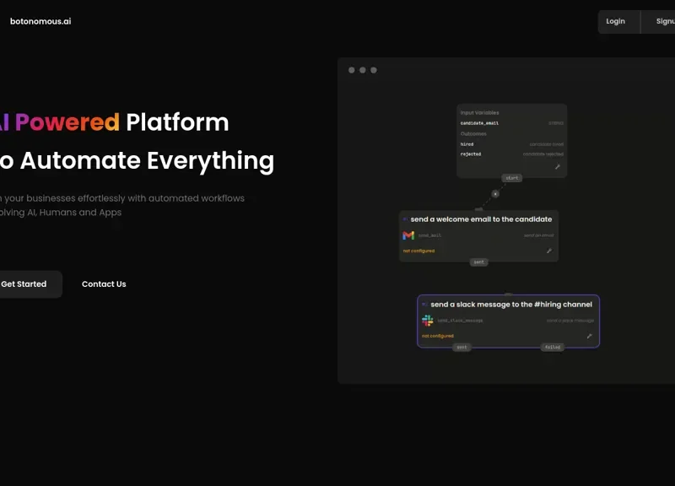Select the candidate_email input variable row

[x=479, y=123]
